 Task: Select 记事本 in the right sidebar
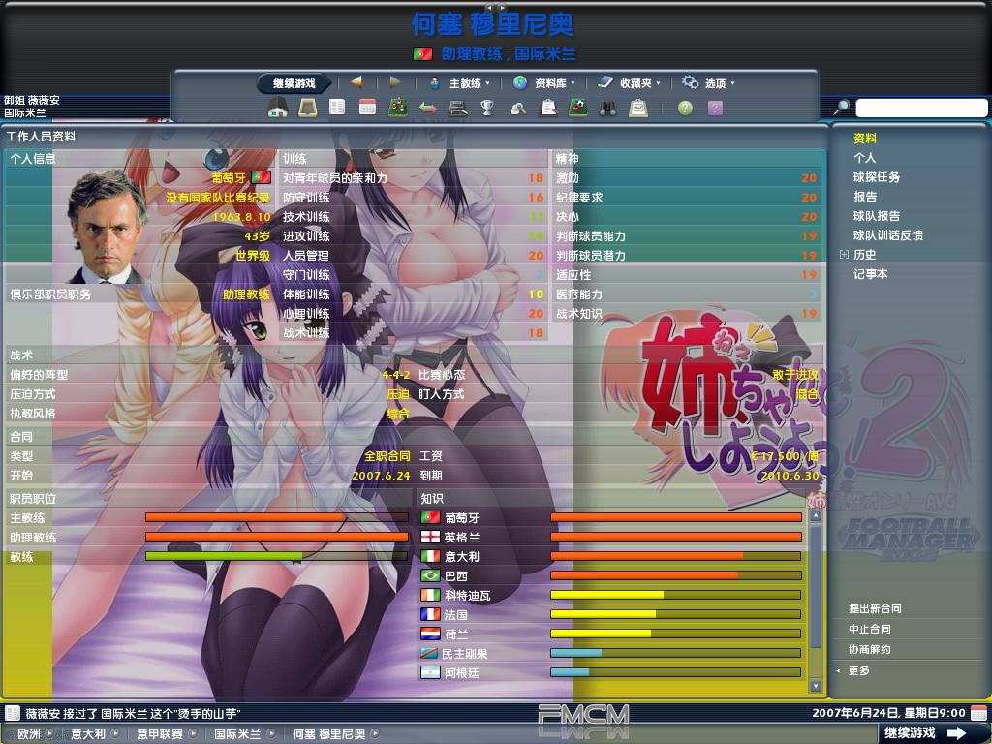click(871, 274)
